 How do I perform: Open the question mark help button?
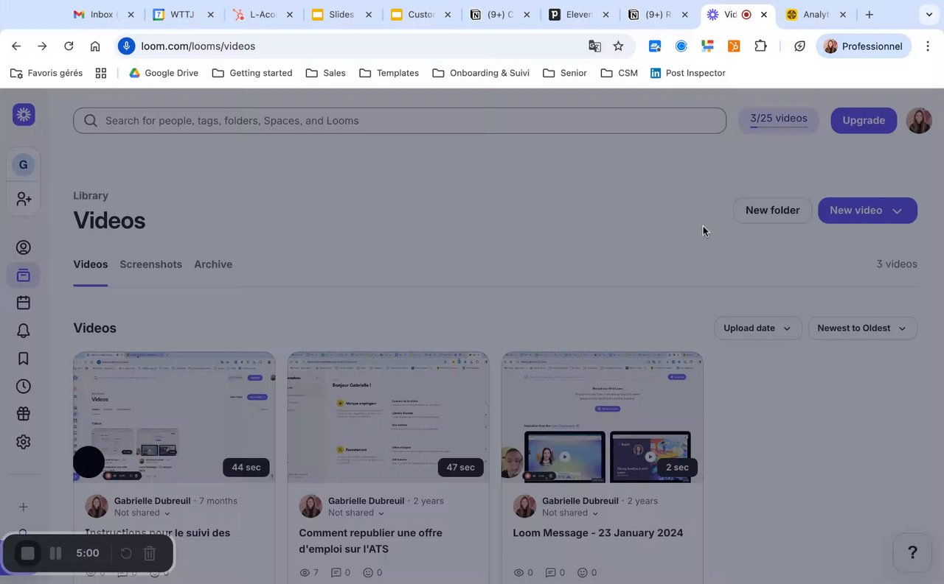pos(912,552)
